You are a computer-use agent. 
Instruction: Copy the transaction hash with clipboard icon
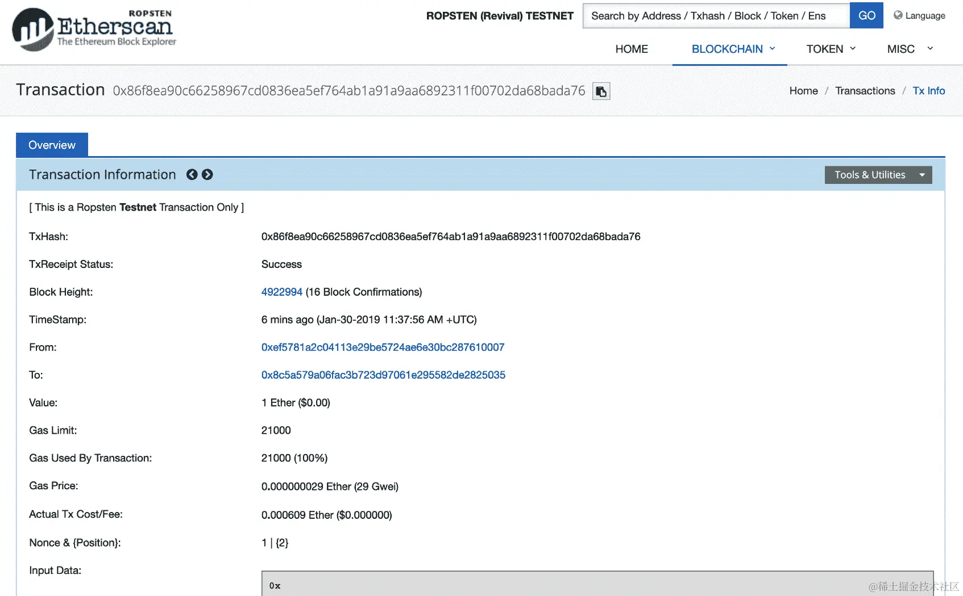601,91
